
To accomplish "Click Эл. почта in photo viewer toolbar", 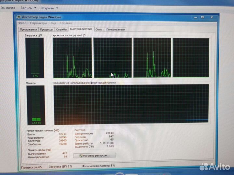I will coord(8,8).
